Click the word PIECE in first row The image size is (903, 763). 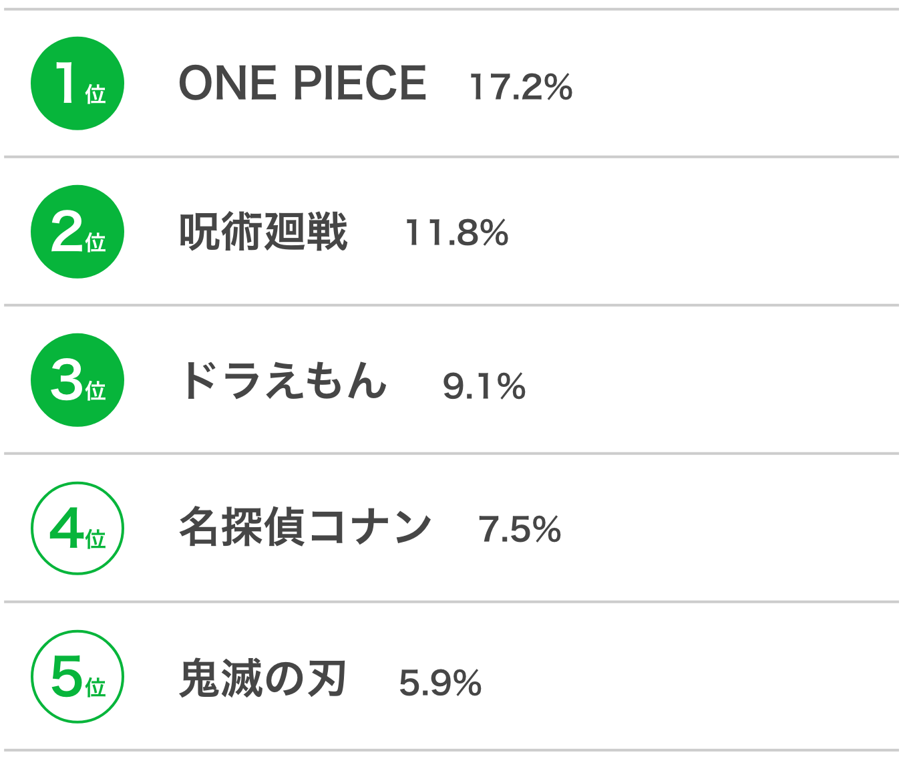[x=360, y=84]
